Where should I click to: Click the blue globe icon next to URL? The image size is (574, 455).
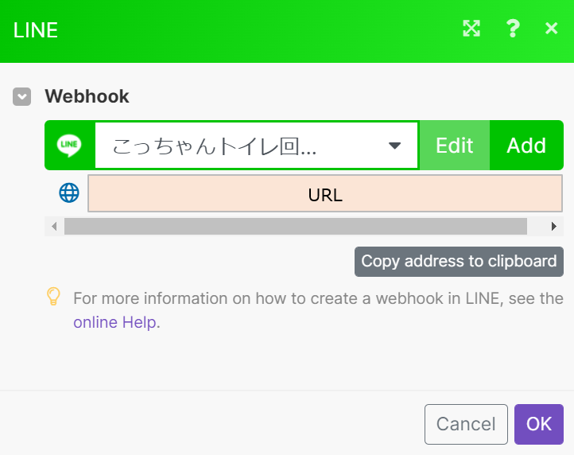click(x=69, y=192)
